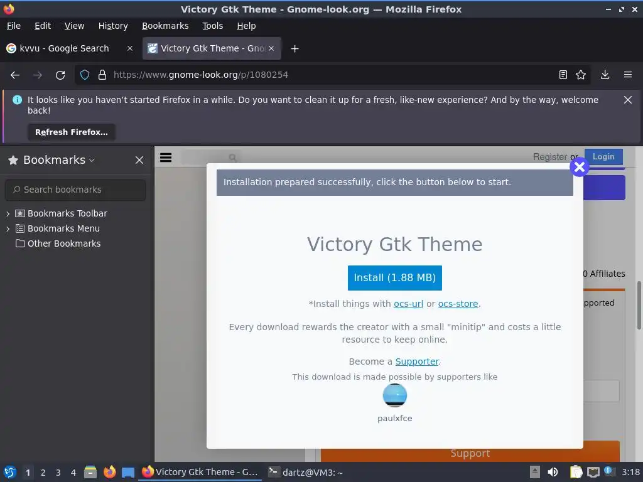This screenshot has width=643, height=482.
Task: Click the removable media eject tray icon
Action: click(x=534, y=472)
